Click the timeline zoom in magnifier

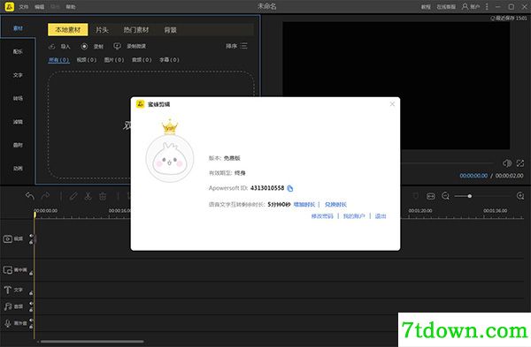[x=520, y=196]
